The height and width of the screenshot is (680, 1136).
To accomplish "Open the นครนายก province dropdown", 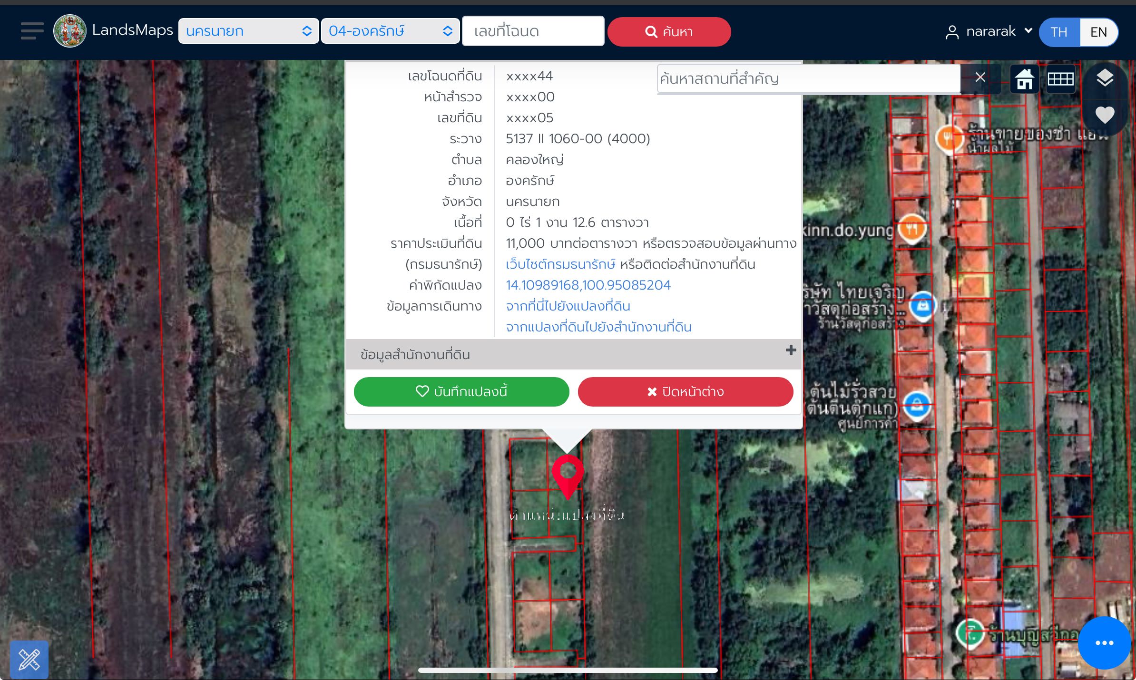I will (248, 31).
